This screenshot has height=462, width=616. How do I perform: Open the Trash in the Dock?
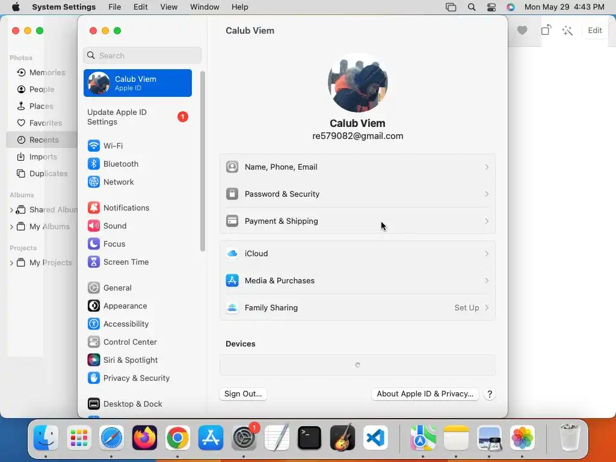click(x=570, y=438)
